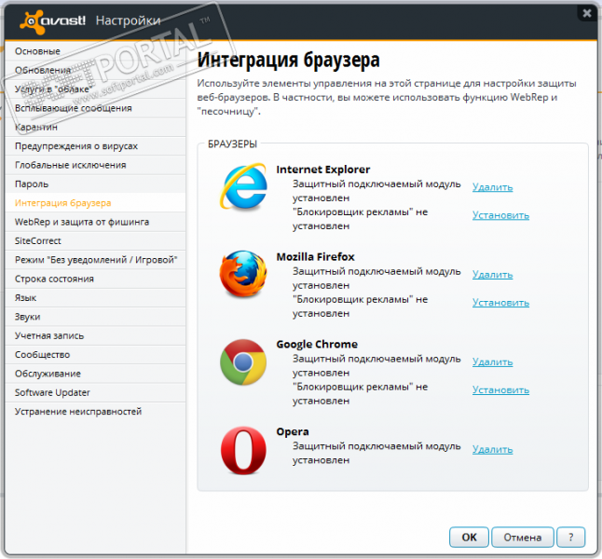Open the Сообщество section
This screenshot has height=559, width=602.
[95, 354]
